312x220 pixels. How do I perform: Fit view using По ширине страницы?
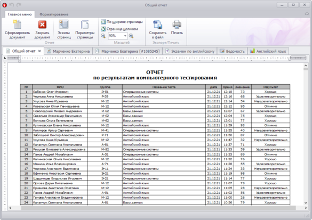[122, 22]
